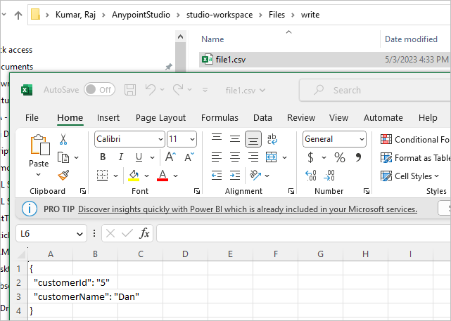451x321 pixels.
Task: Click the Wrap Text icon
Action: click(x=272, y=139)
